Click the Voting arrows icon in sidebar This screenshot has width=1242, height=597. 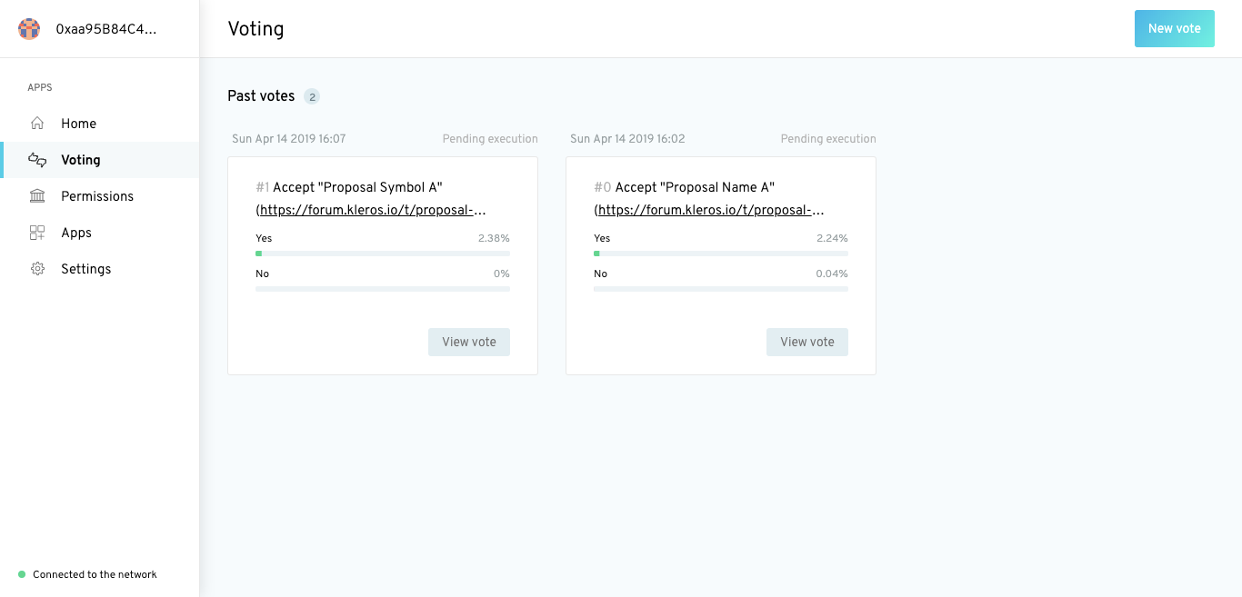37,160
